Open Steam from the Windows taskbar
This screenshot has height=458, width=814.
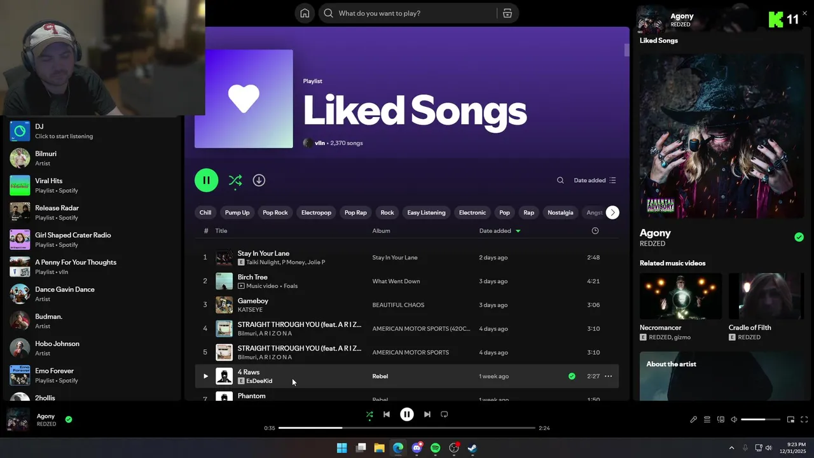(x=473, y=448)
